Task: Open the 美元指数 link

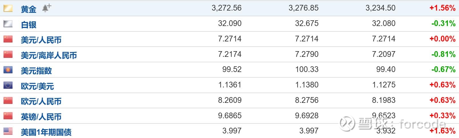Action: 36,71
